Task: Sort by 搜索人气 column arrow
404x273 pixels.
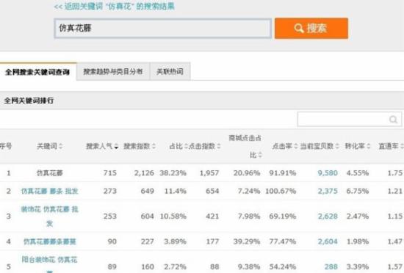Action: pos(116,147)
